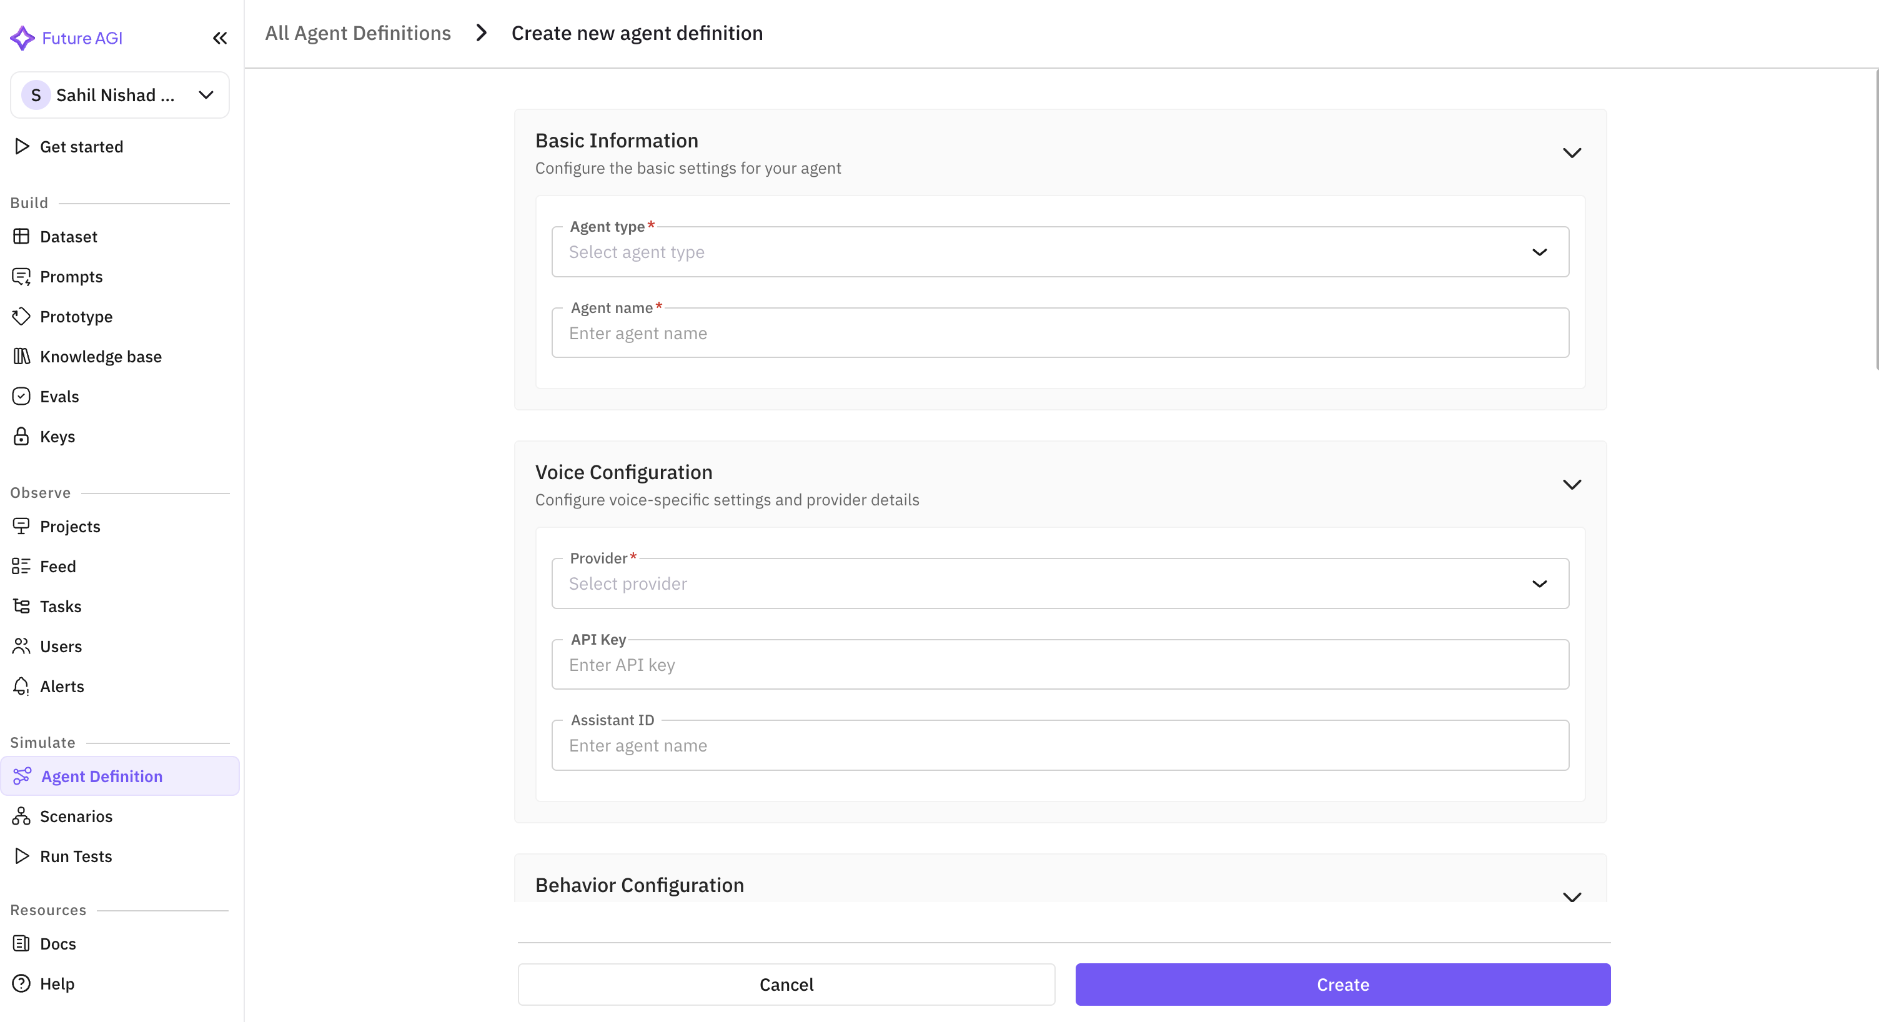Viewport: 1879px width, 1022px height.
Task: Expand the Sahil Nishad workspace switcher
Action: click(120, 95)
